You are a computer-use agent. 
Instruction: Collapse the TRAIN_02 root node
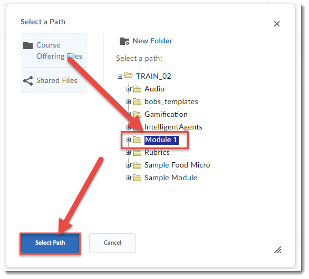coord(120,76)
